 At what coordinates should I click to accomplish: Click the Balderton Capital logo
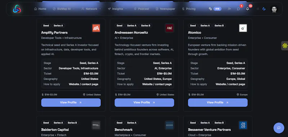tap(96, 125)
